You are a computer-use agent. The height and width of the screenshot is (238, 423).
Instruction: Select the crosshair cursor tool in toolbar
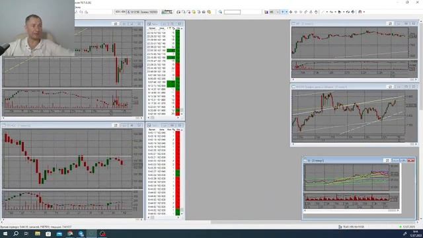(x=282, y=12)
